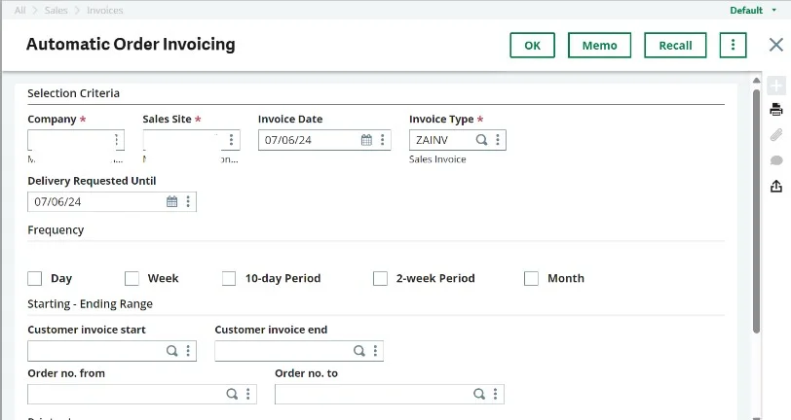Viewport: 791px width, 420px height.
Task: Check the Week frequency checkbox
Action: click(x=132, y=278)
